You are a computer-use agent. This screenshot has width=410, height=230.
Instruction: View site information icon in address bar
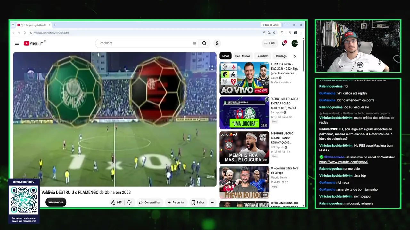tap(31, 33)
